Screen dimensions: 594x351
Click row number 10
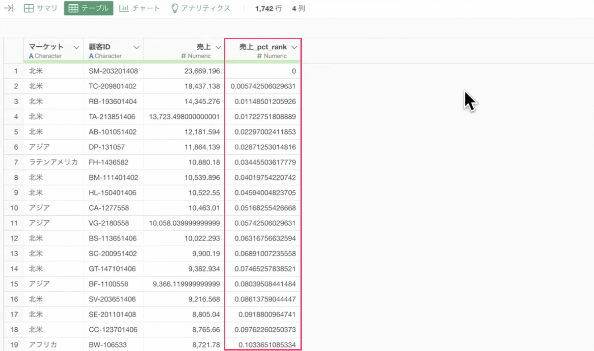coord(14,208)
